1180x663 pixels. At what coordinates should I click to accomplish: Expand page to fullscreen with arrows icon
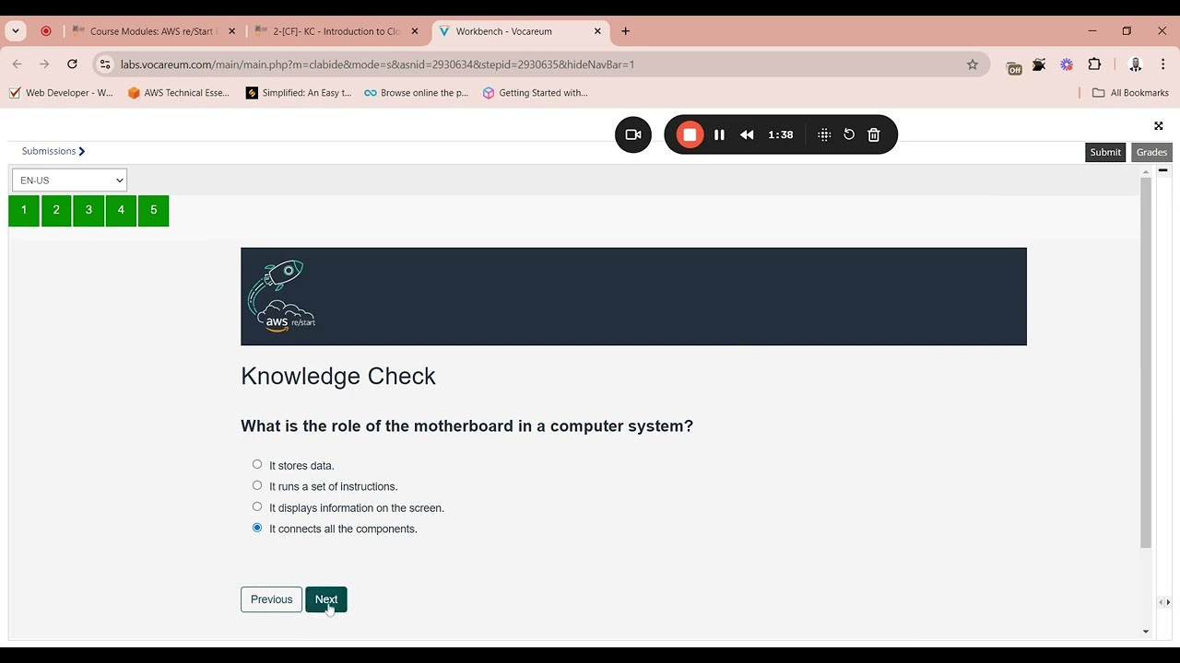click(1159, 126)
